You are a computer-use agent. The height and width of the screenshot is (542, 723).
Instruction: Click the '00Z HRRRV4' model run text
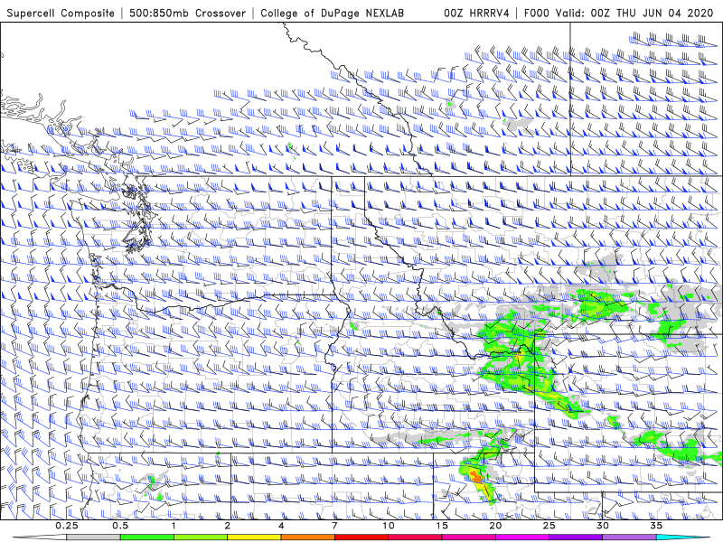tap(477, 13)
